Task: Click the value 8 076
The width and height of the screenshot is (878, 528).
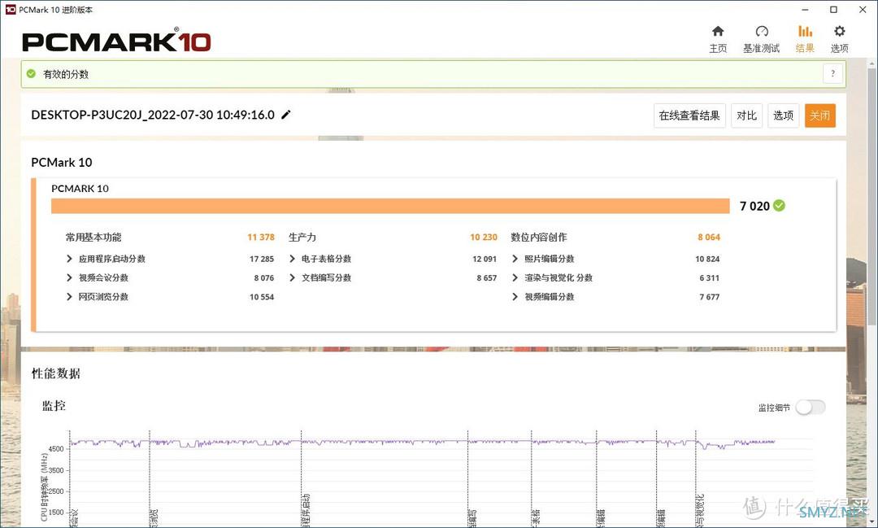Action: [263, 278]
